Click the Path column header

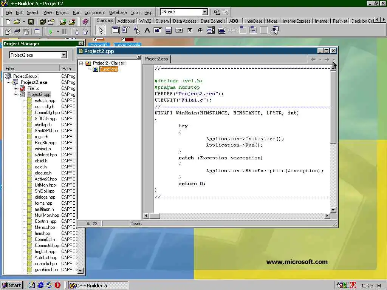(68, 69)
